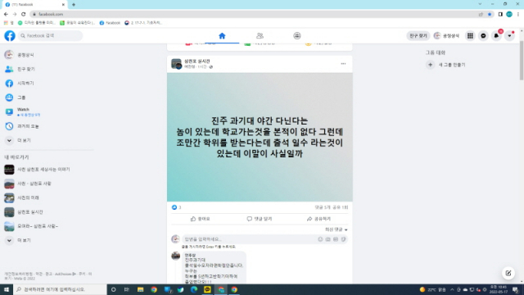Click the page vertical scrollbar
524x295 pixels.
522,60
